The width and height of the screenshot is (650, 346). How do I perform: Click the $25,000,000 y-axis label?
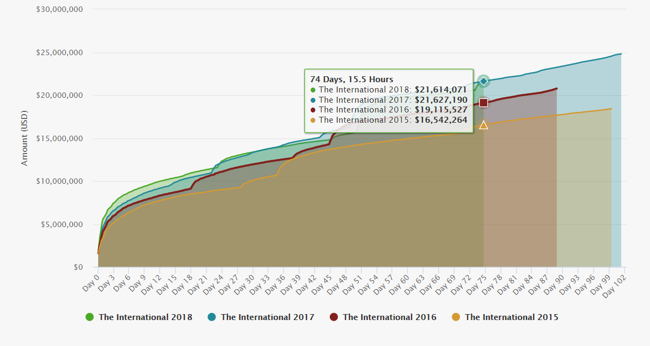click(59, 52)
